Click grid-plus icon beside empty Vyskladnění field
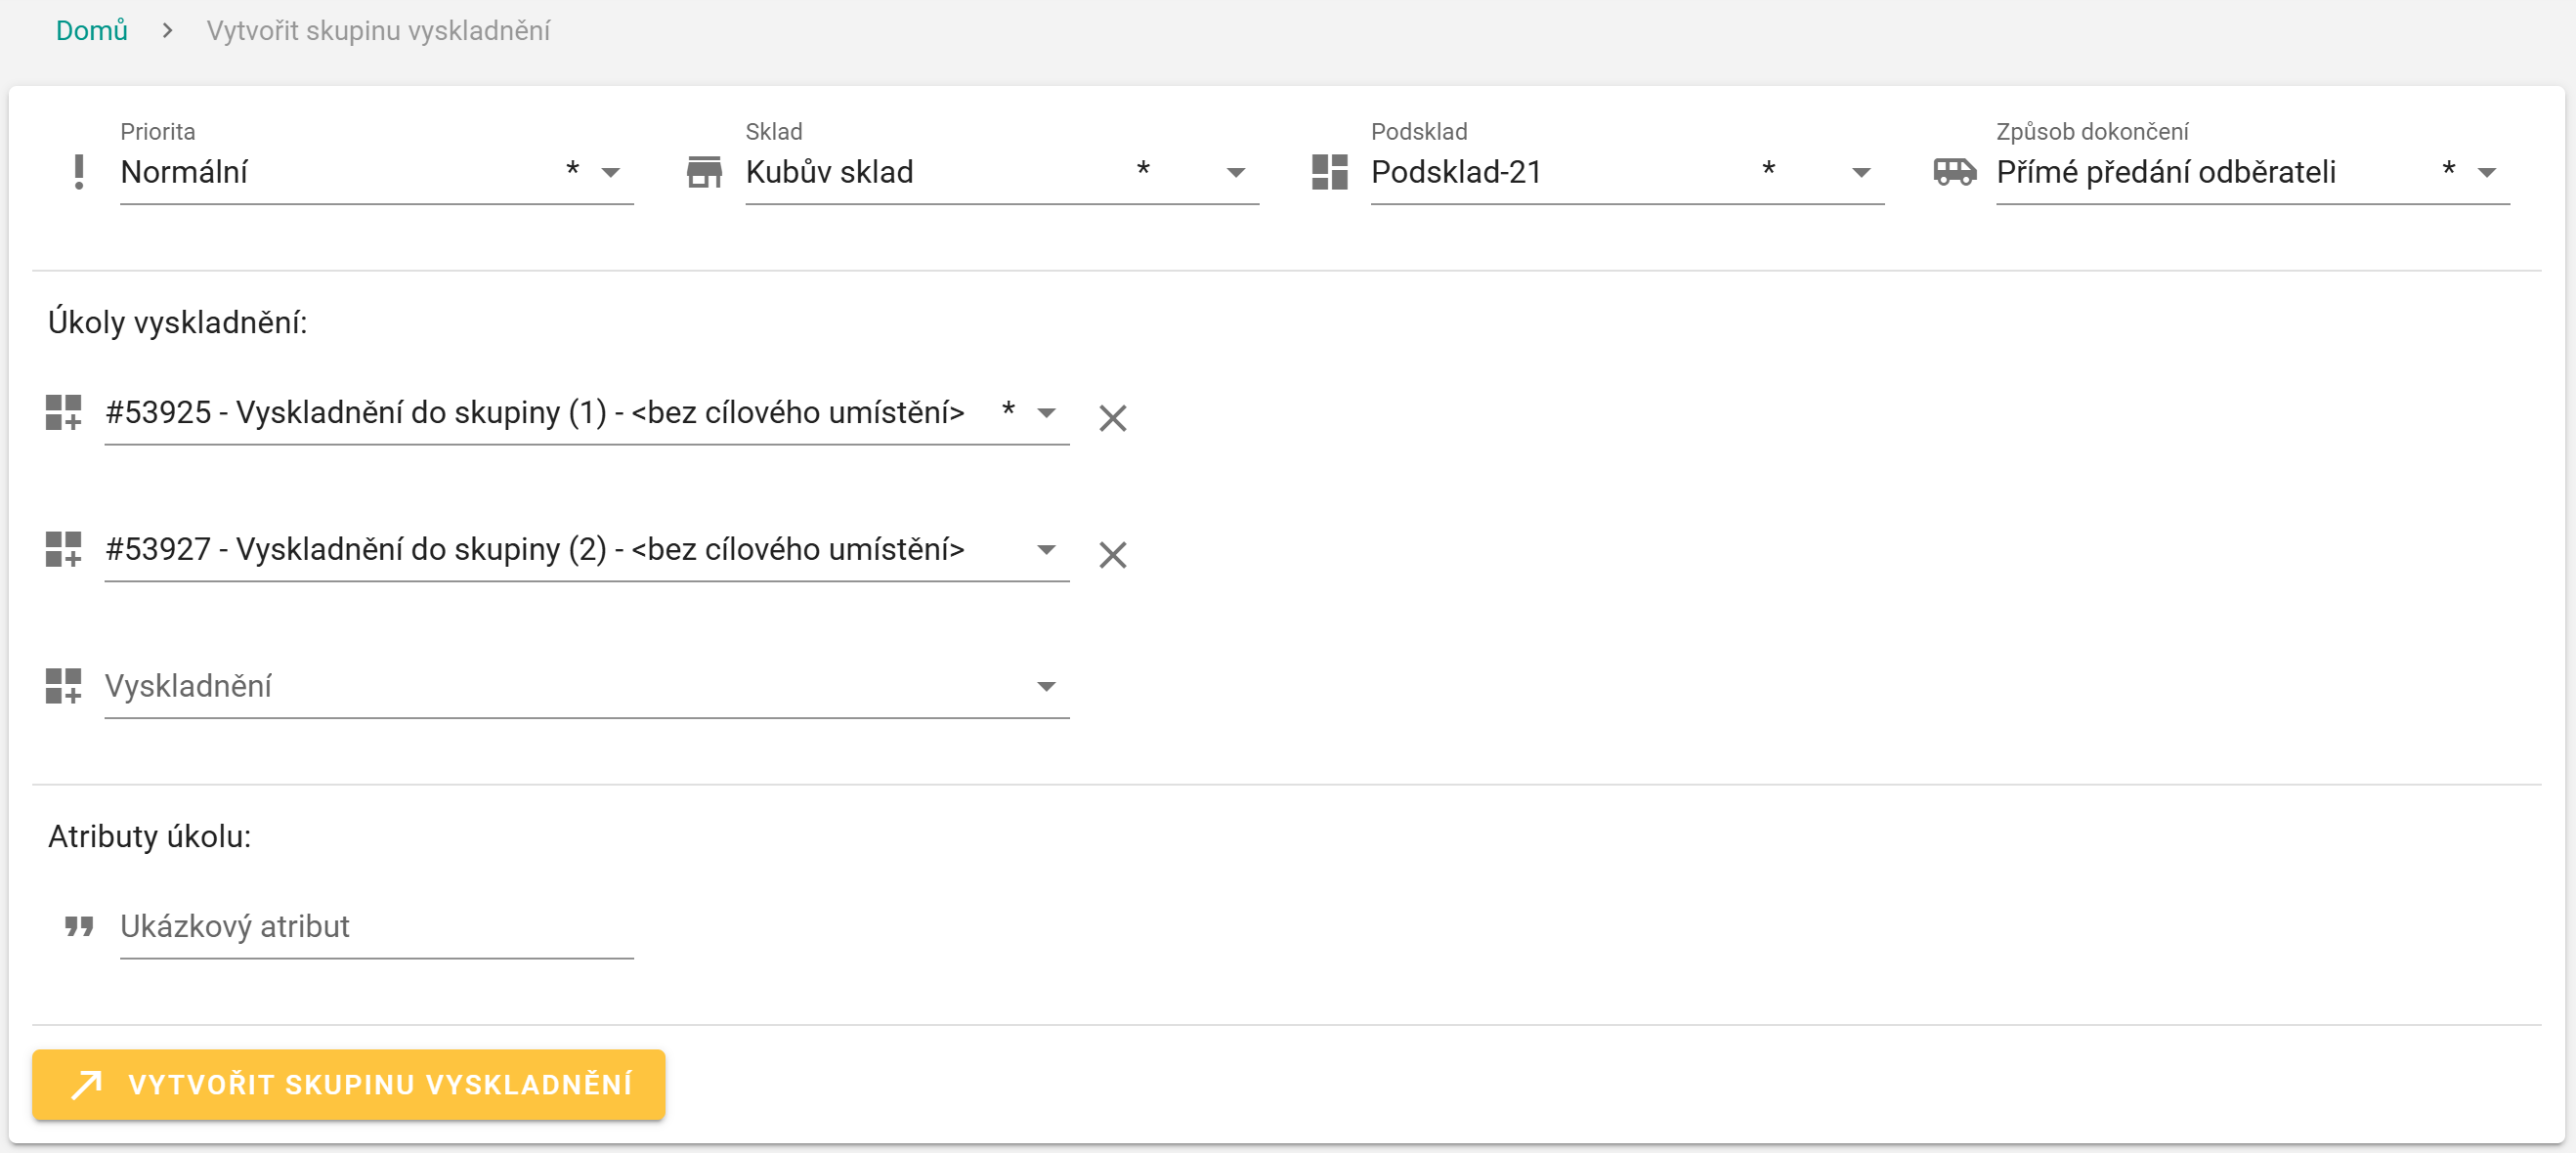The image size is (2576, 1153). point(63,686)
